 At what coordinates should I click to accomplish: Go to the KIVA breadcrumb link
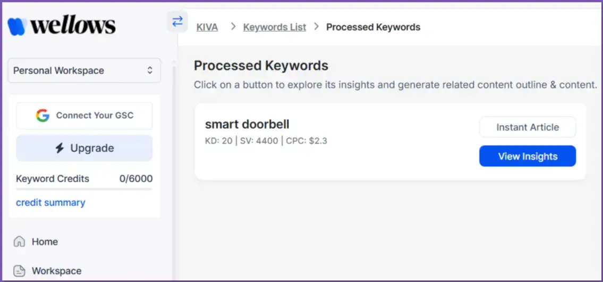pyautogui.click(x=207, y=27)
